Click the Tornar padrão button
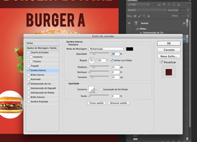The width and height of the screenshot is (197, 142). click(x=96, y=103)
